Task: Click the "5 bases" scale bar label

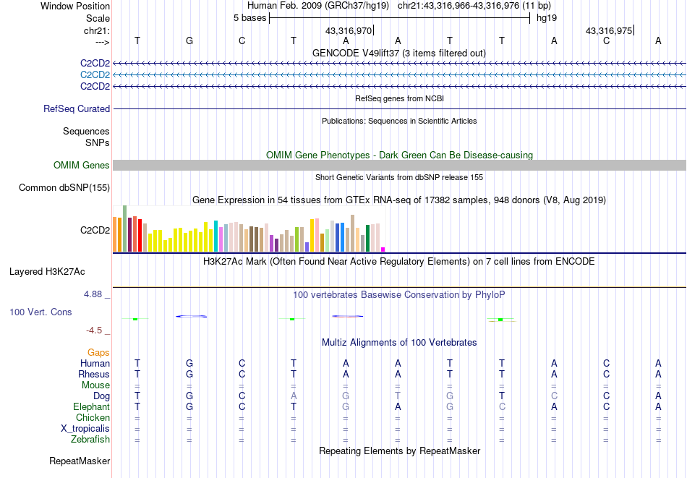Action: (x=249, y=18)
